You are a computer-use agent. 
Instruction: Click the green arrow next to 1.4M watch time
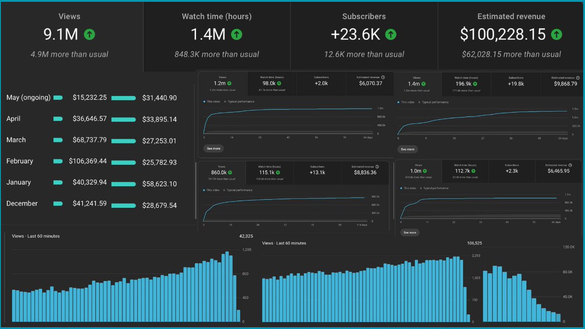[236, 35]
